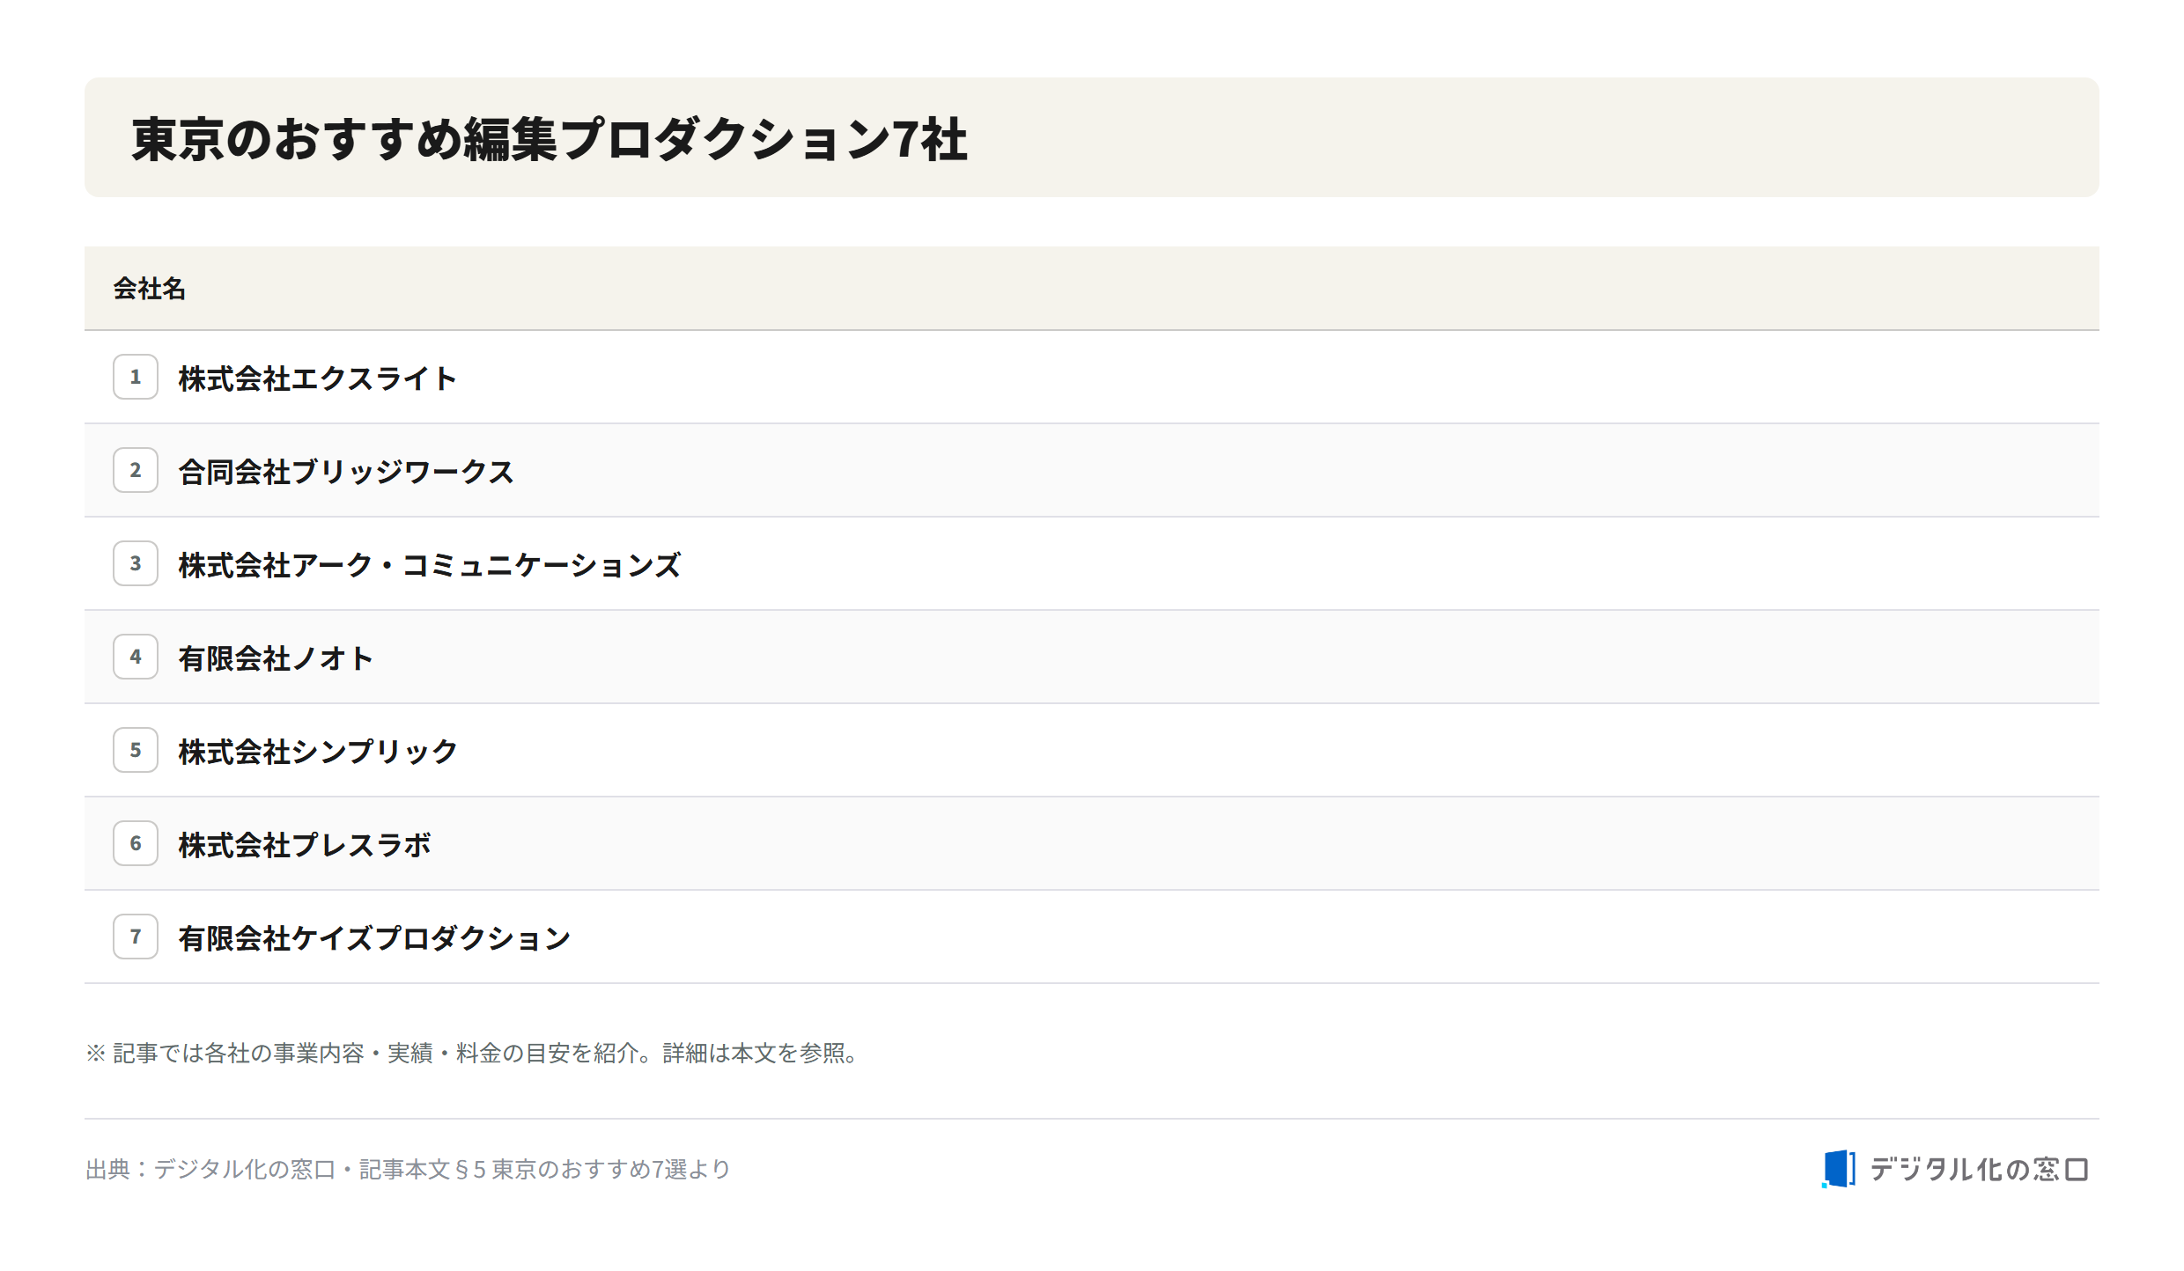The image size is (2184, 1271).
Task: Open 株式会社エクスライト company name
Action: (x=318, y=378)
